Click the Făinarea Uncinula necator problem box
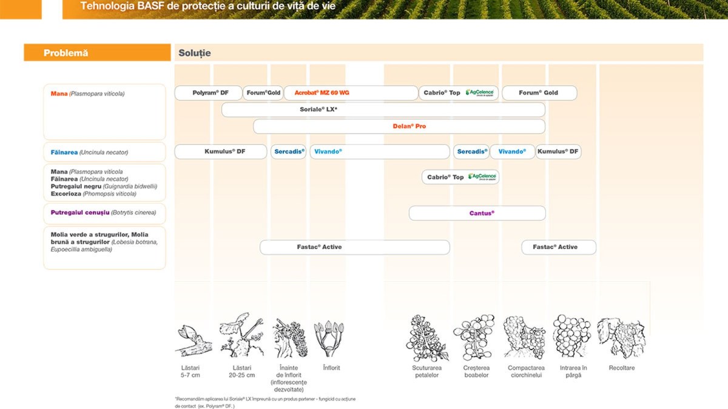 (x=104, y=152)
